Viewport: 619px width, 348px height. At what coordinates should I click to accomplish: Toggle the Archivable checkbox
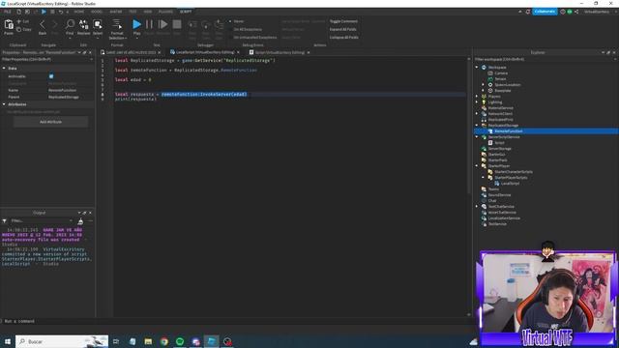tap(51, 76)
